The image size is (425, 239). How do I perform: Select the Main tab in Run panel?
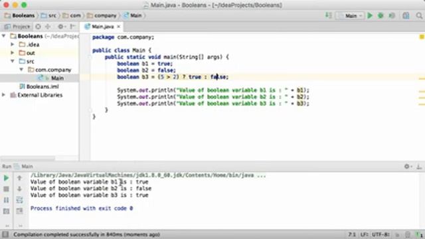[x=24, y=167]
